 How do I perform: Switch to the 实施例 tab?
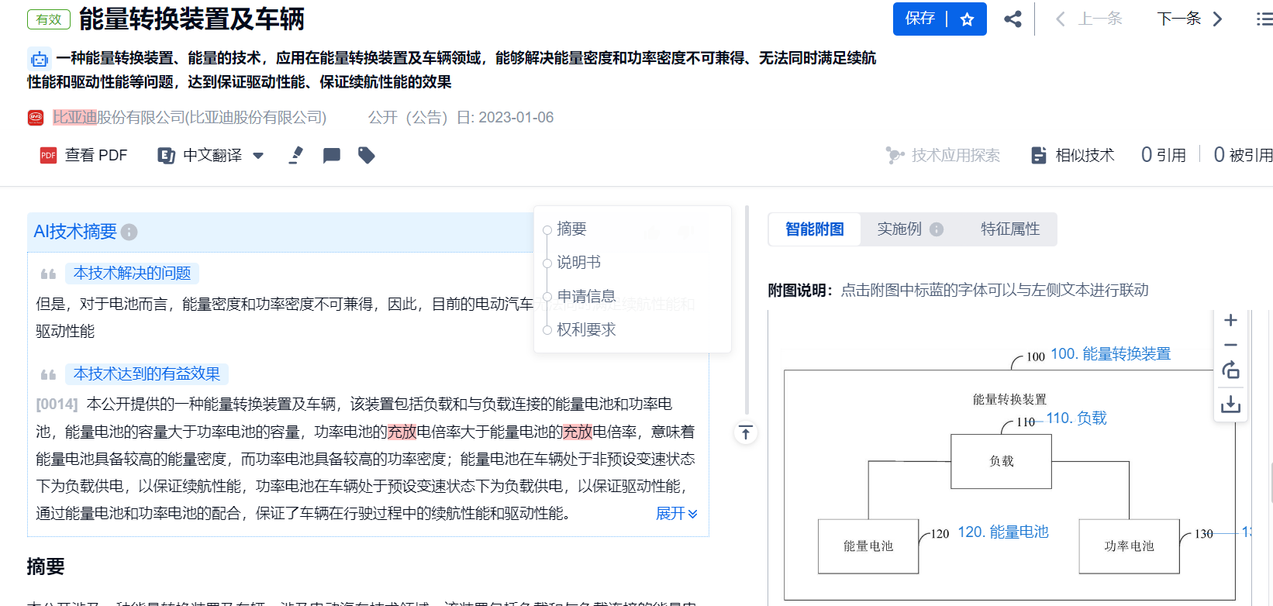pos(899,229)
